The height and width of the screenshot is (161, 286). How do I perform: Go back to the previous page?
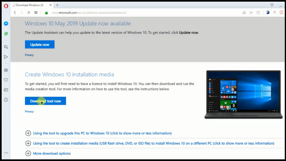[15, 13]
